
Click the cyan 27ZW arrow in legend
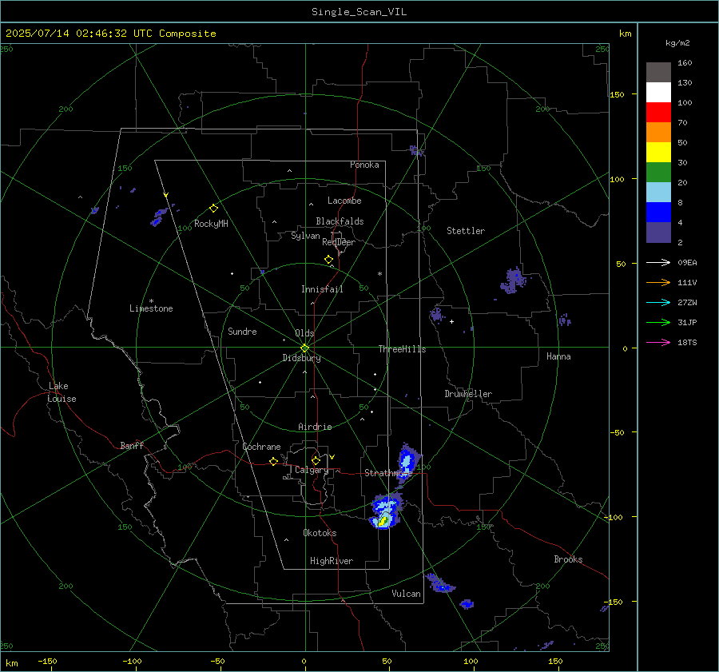point(658,302)
